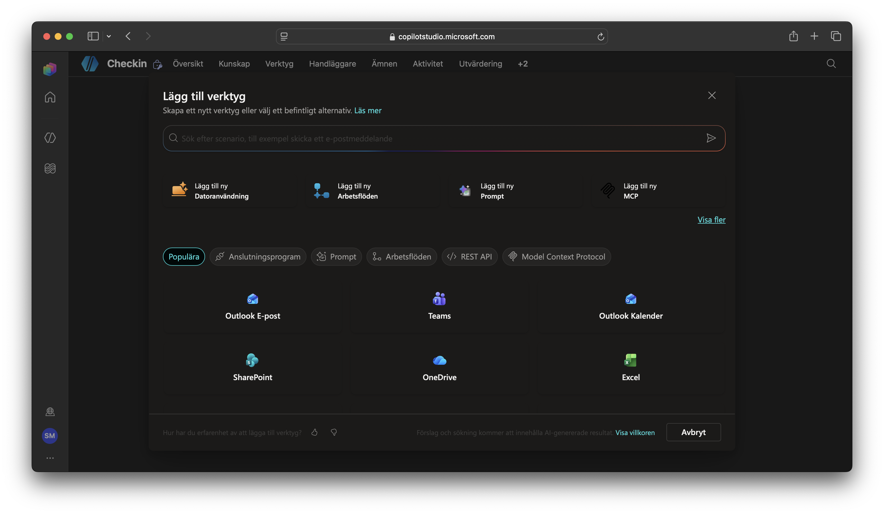This screenshot has height=515, width=884.
Task: Open the environment globe icon in sidebar
Action: coord(50,412)
